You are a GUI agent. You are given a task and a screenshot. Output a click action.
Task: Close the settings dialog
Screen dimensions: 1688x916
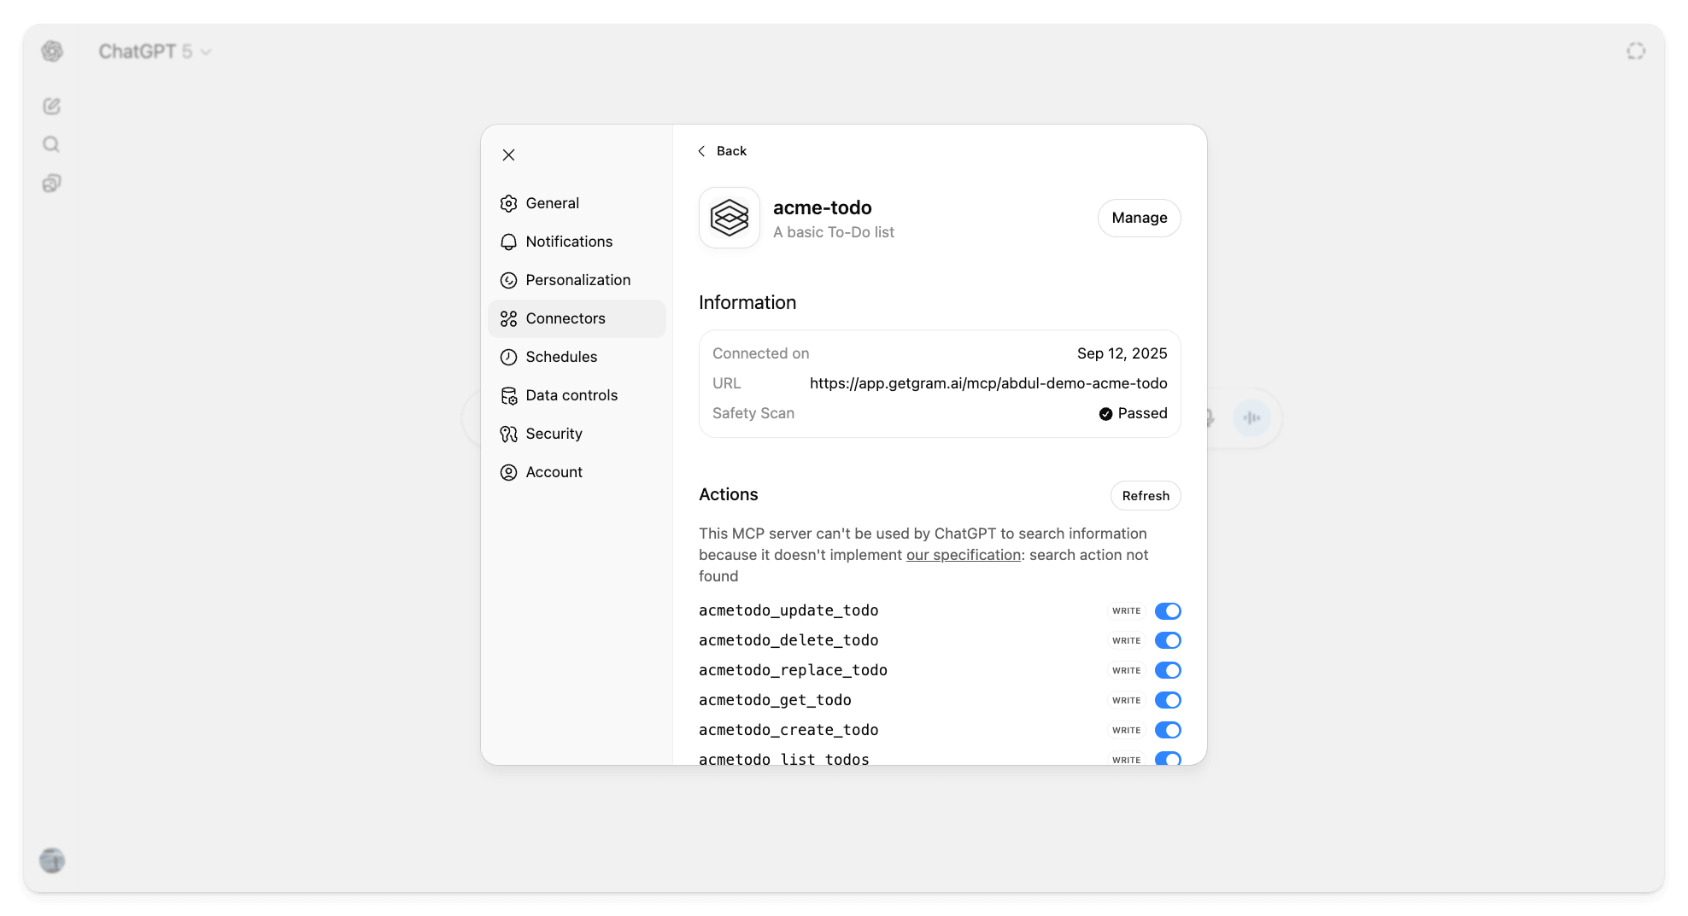[508, 155]
